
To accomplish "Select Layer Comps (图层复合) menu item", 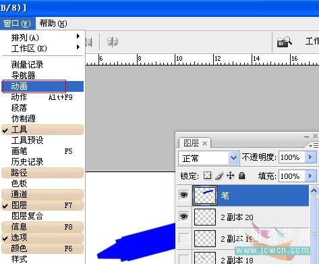I will tap(42, 216).
